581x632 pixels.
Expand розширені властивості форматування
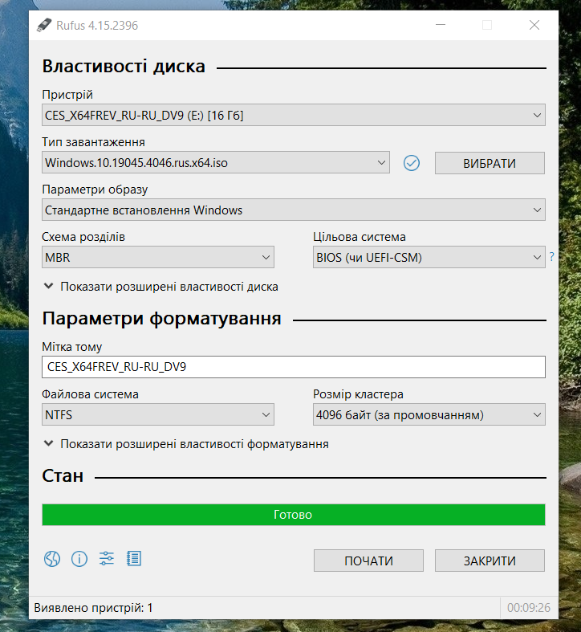click(185, 444)
